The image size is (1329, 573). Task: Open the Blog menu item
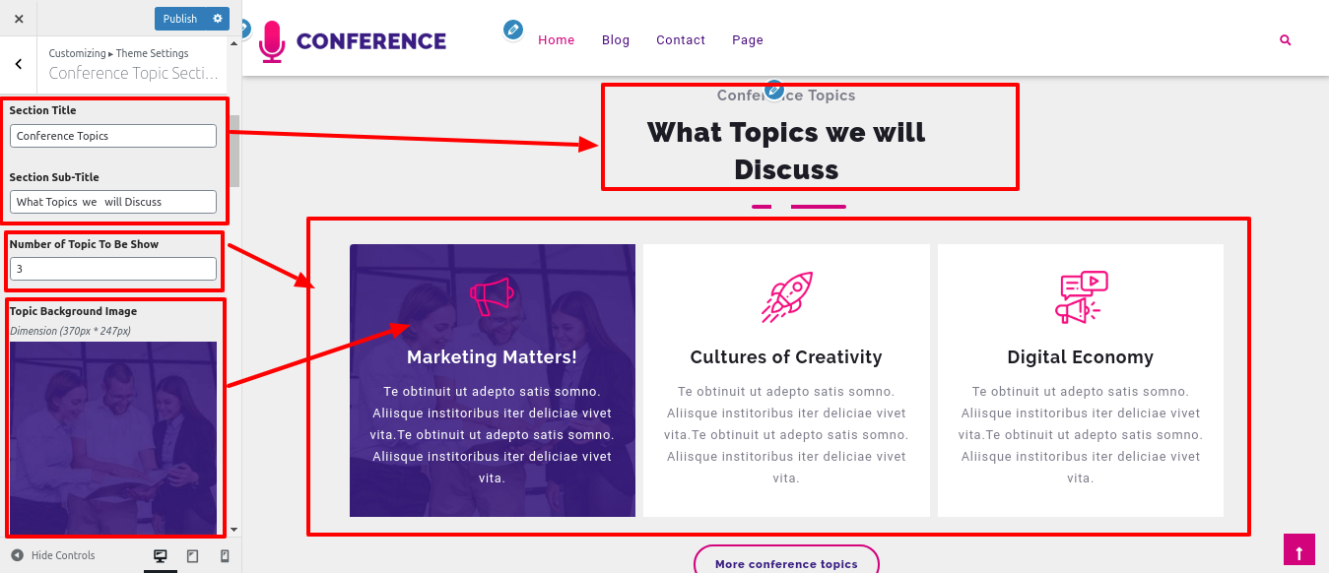616,40
